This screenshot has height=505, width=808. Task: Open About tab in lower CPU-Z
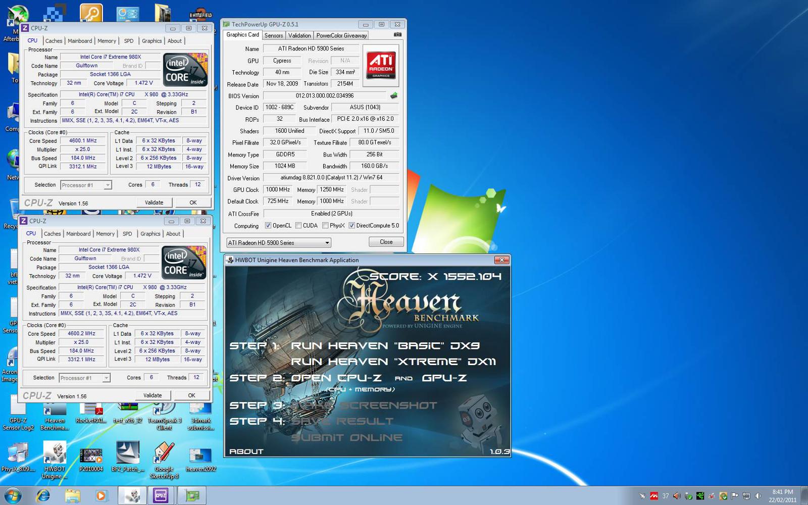pyautogui.click(x=173, y=234)
